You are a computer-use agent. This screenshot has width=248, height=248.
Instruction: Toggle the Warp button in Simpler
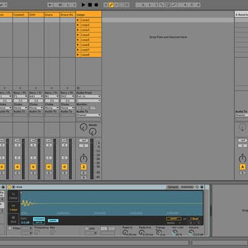pos(174,219)
